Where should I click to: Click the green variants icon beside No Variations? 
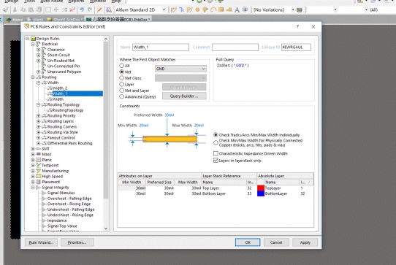tap(300, 9)
